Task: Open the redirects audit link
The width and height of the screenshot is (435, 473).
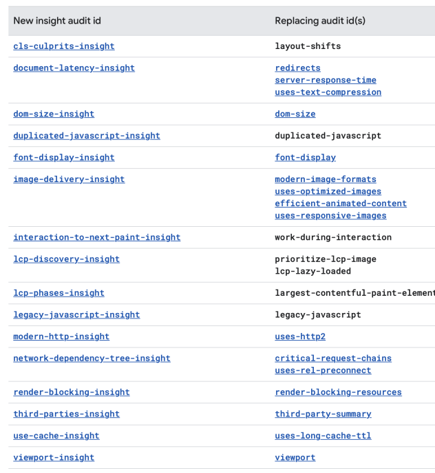Action: click(x=297, y=68)
